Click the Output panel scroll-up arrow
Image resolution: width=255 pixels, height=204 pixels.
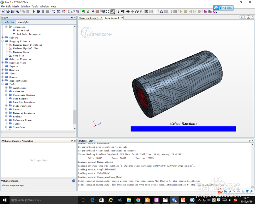click(252, 145)
